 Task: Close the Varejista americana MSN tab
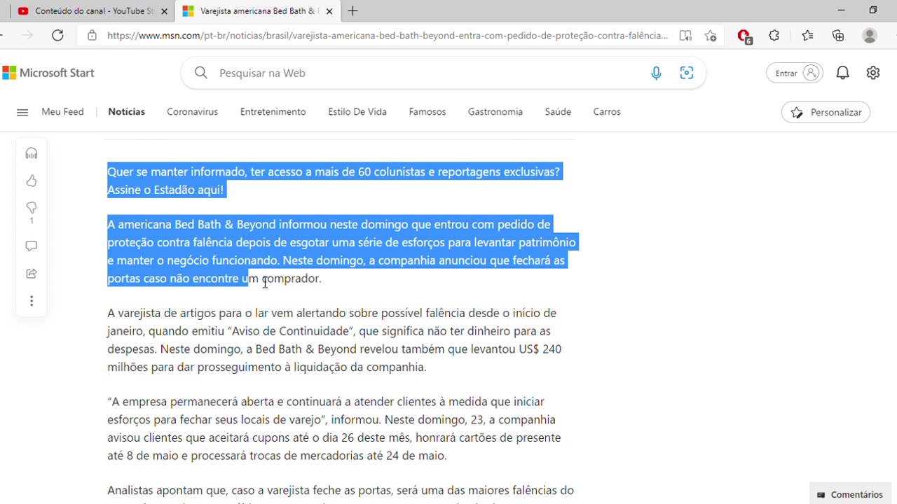[329, 11]
